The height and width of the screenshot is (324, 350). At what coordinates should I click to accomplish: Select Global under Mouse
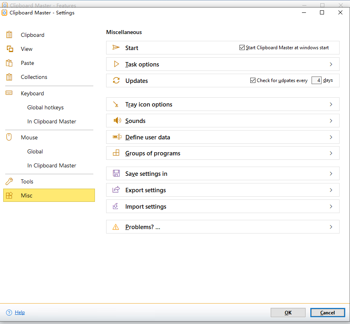pyautogui.click(x=35, y=151)
